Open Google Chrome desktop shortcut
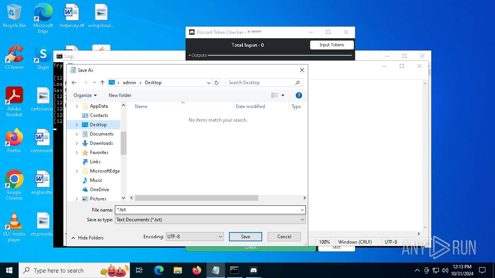The width and height of the screenshot is (495, 278). [x=14, y=185]
